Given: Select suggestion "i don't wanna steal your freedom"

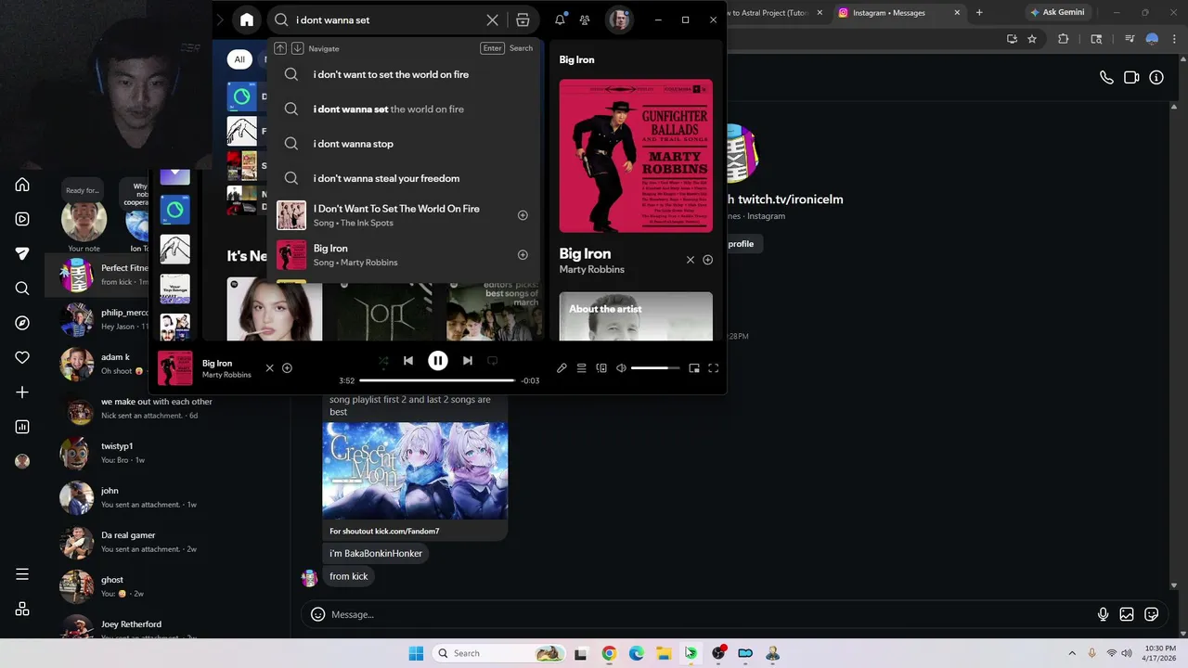Looking at the screenshot, I should pyautogui.click(x=403, y=178).
